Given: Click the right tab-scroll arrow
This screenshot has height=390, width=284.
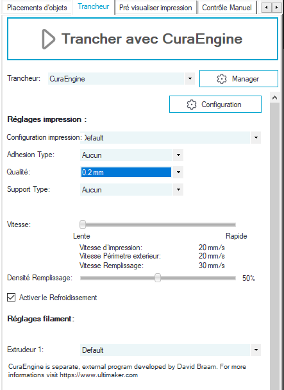Looking at the screenshot, I should [x=276, y=8].
